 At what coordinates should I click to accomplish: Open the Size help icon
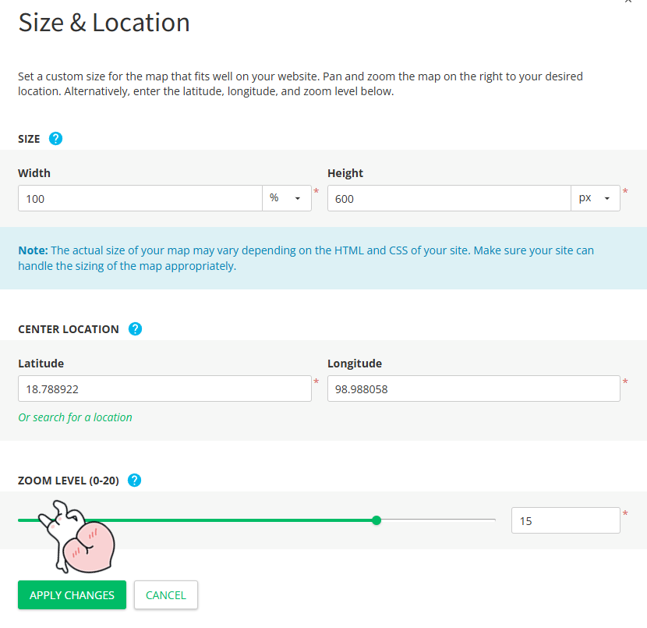55,139
